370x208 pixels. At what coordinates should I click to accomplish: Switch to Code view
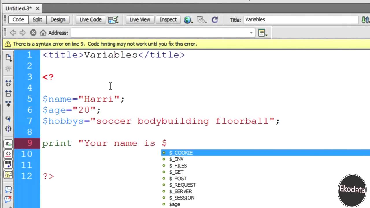pos(18,20)
